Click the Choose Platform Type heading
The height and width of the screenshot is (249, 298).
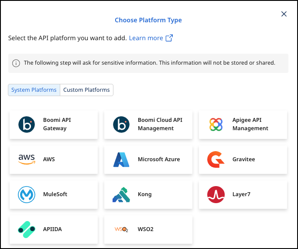click(x=148, y=20)
